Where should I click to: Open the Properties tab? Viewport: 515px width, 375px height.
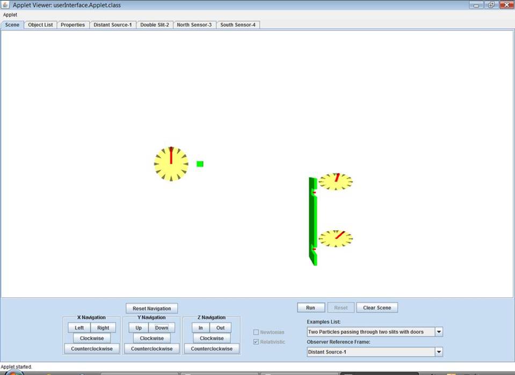pos(72,25)
